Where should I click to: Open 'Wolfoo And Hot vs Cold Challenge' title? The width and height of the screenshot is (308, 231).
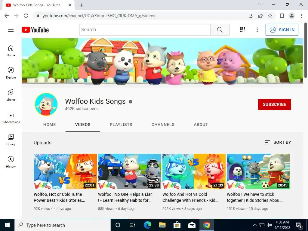[190, 197]
